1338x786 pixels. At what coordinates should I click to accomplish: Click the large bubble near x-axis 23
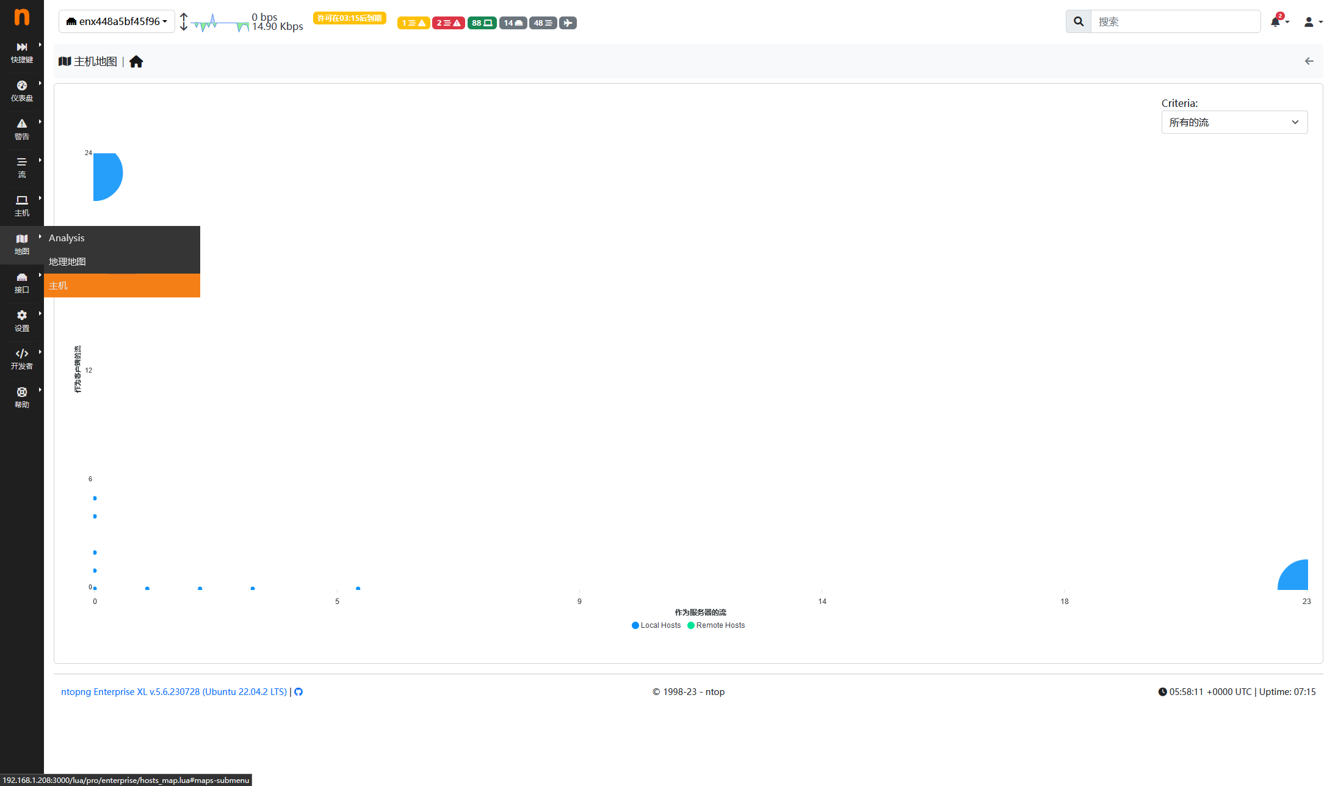point(1293,575)
